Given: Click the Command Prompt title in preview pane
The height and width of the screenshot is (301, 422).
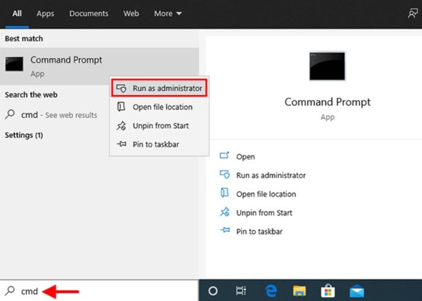Looking at the screenshot, I should 327,102.
